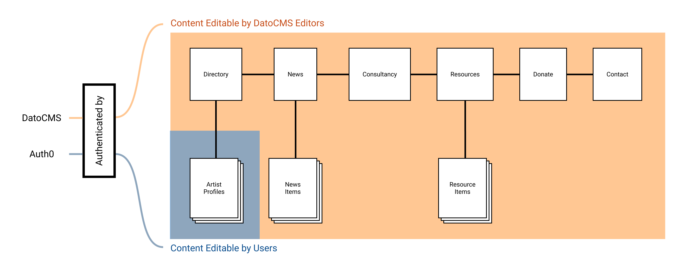
Task: Open the Resource Items stacked cards
Action: coord(462,188)
